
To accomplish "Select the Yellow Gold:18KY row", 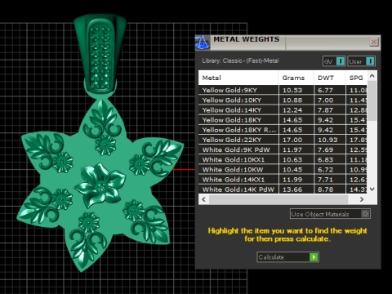I will 283,120.
